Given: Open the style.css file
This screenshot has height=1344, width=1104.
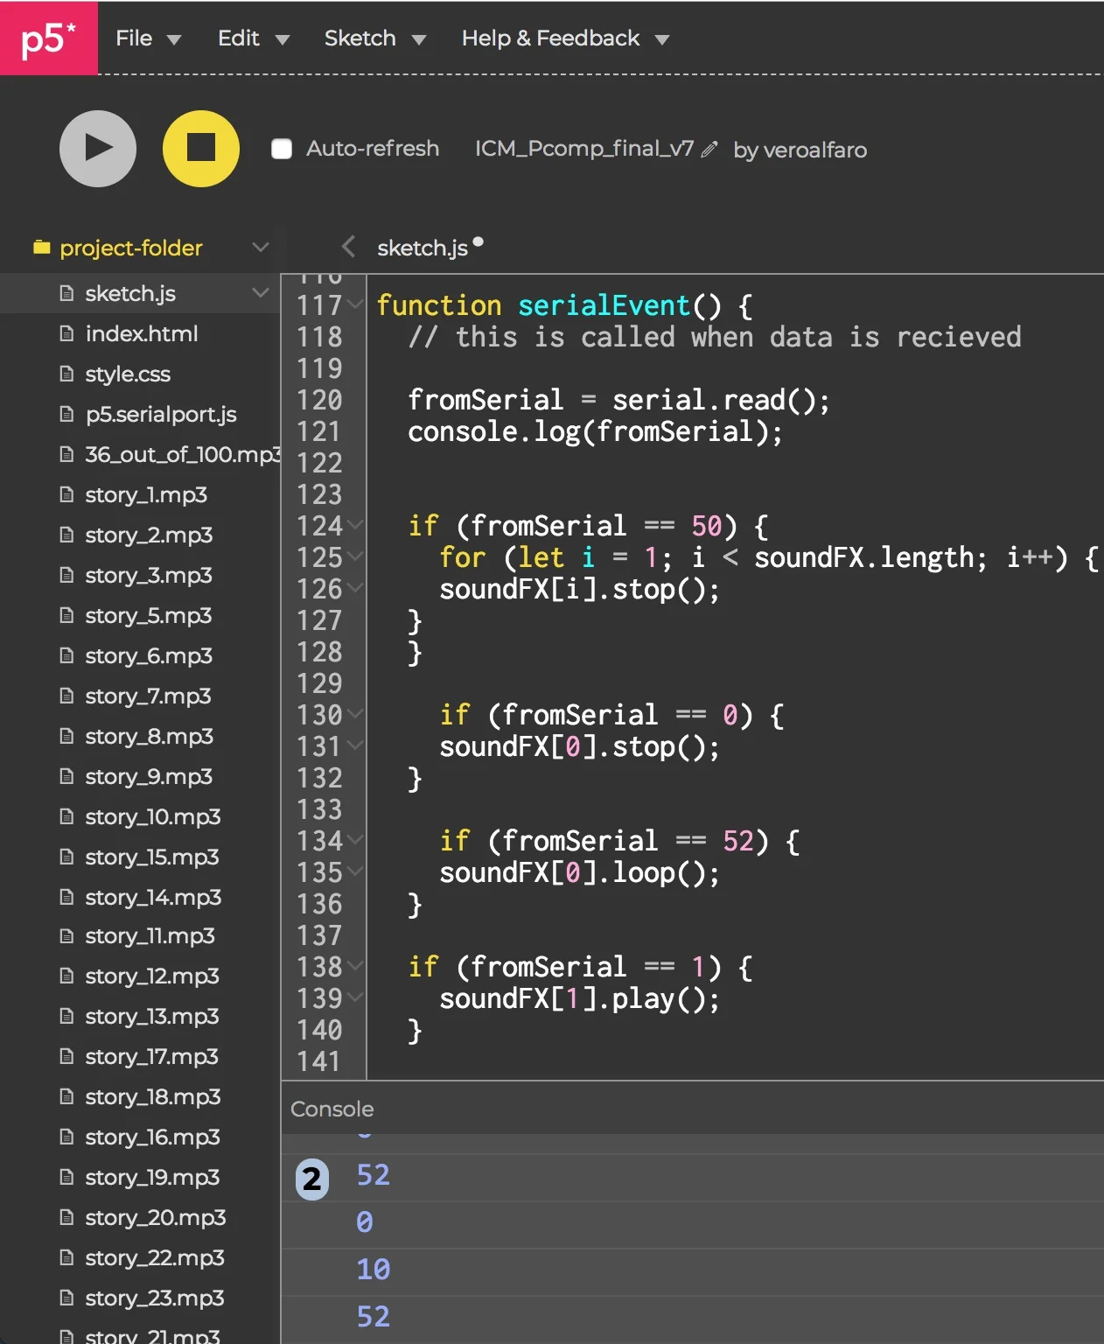Looking at the screenshot, I should click(128, 374).
